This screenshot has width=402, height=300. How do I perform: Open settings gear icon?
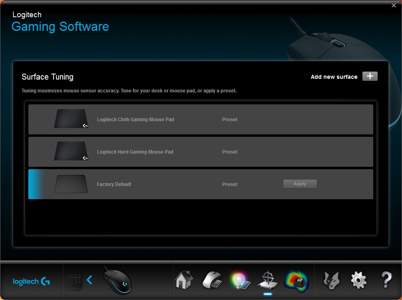tap(359, 280)
